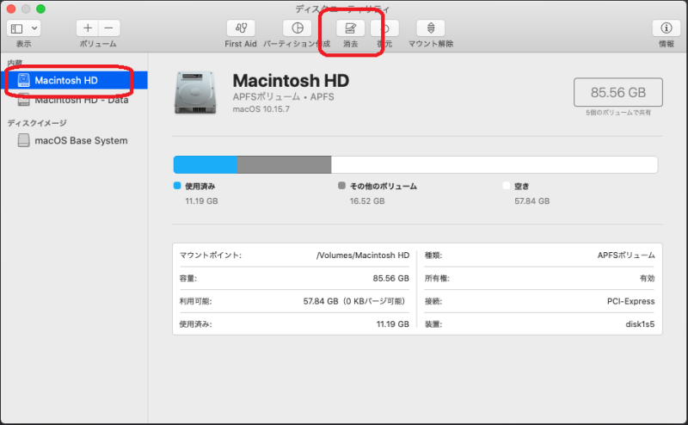Open the partition (パーティション作成) tool
The width and height of the screenshot is (688, 425).
coord(298,28)
